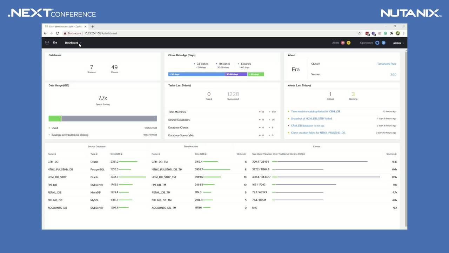Click the Era logo icon in the header
The height and width of the screenshot is (253, 449).
click(47, 43)
